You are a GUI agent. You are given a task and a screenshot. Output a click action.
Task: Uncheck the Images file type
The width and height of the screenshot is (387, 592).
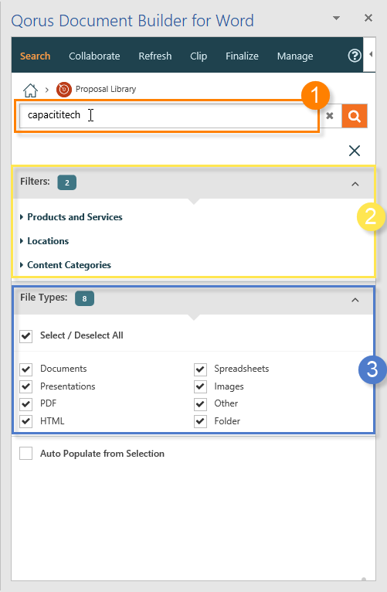tap(200, 386)
